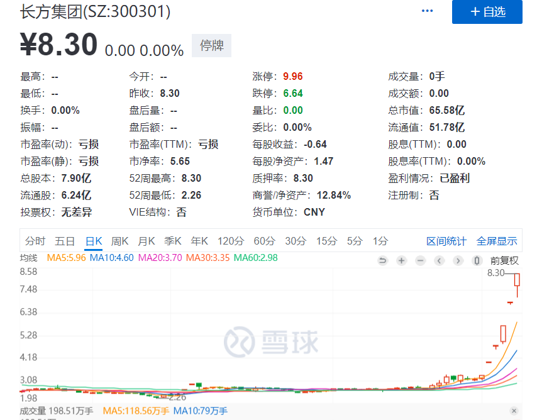Viewport: 537px width, 420px height.
Task: Click the MA10:4.60 moving average label
Action: pos(112,258)
